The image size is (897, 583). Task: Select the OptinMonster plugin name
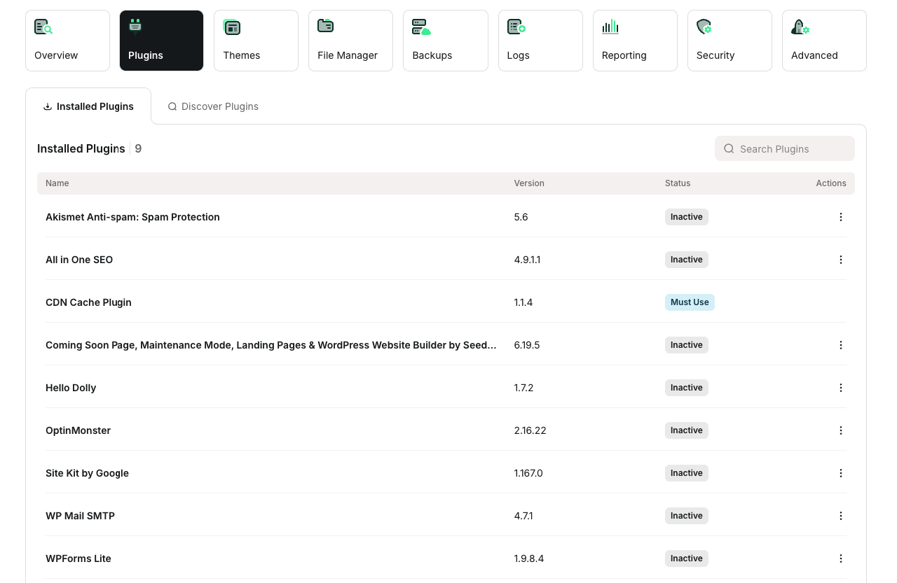coord(78,430)
